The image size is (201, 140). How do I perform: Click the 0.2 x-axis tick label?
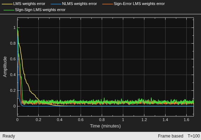38,120
